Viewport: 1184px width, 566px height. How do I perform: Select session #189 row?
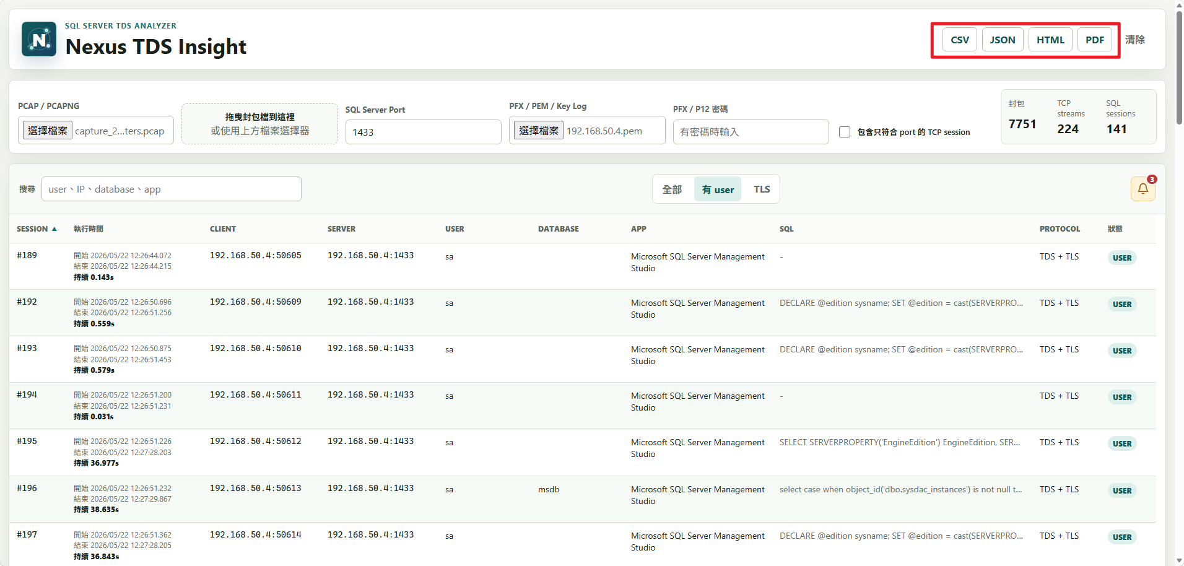582,266
